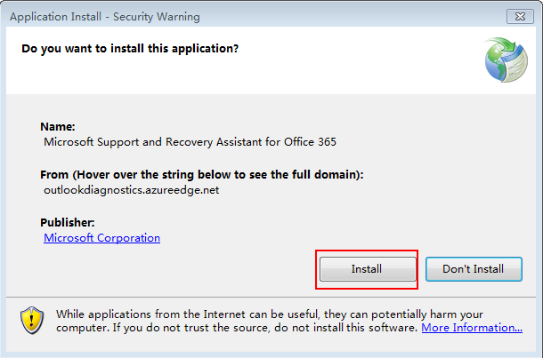
Task: Click the yellow security shield warning icon
Action: (x=32, y=320)
